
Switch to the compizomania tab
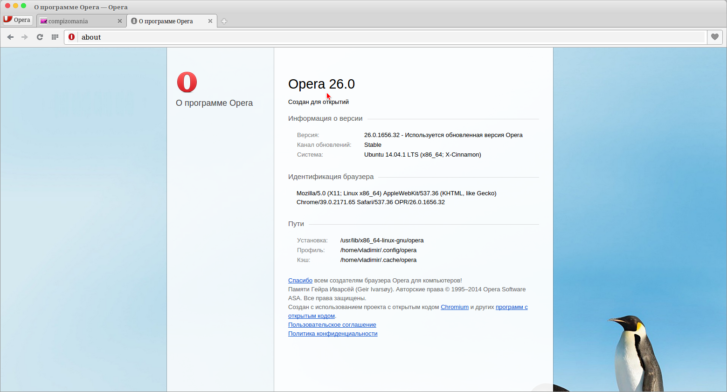pos(81,21)
